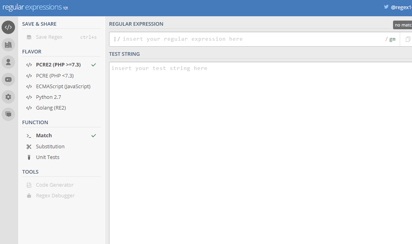412x244 pixels.
Task: Click the feedback chat icon in sidebar
Action: coord(8,114)
